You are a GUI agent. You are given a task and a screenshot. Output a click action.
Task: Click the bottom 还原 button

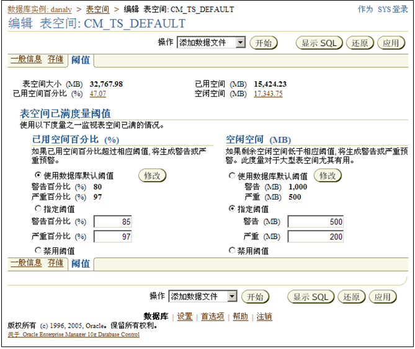[x=352, y=297]
